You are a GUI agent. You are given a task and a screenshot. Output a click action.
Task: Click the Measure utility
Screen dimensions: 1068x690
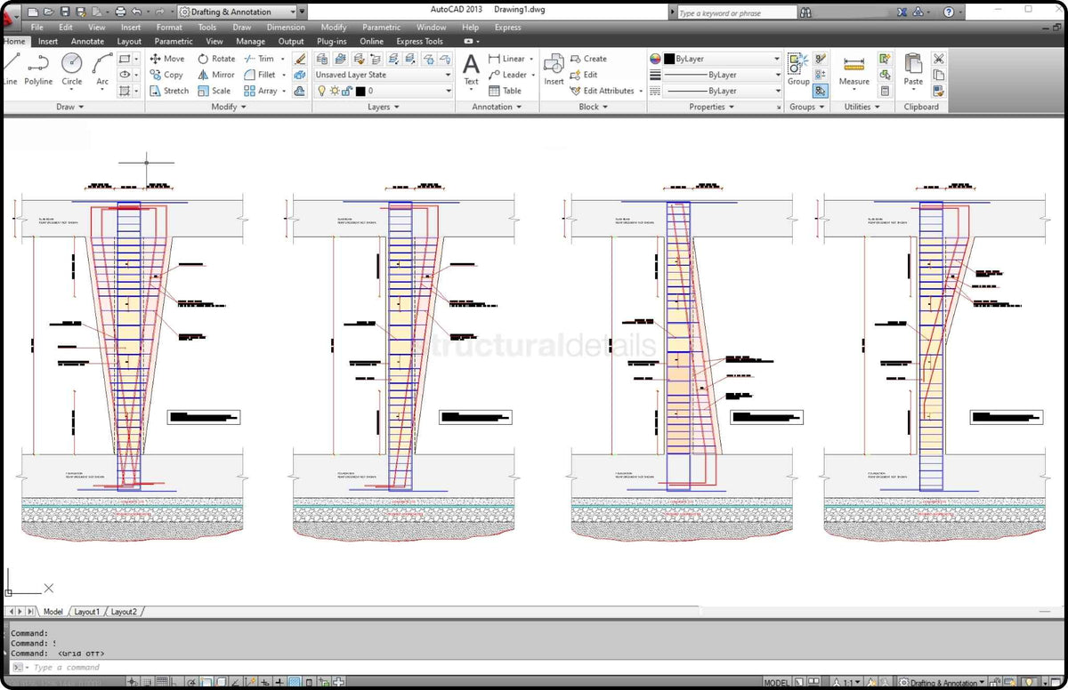tap(854, 70)
